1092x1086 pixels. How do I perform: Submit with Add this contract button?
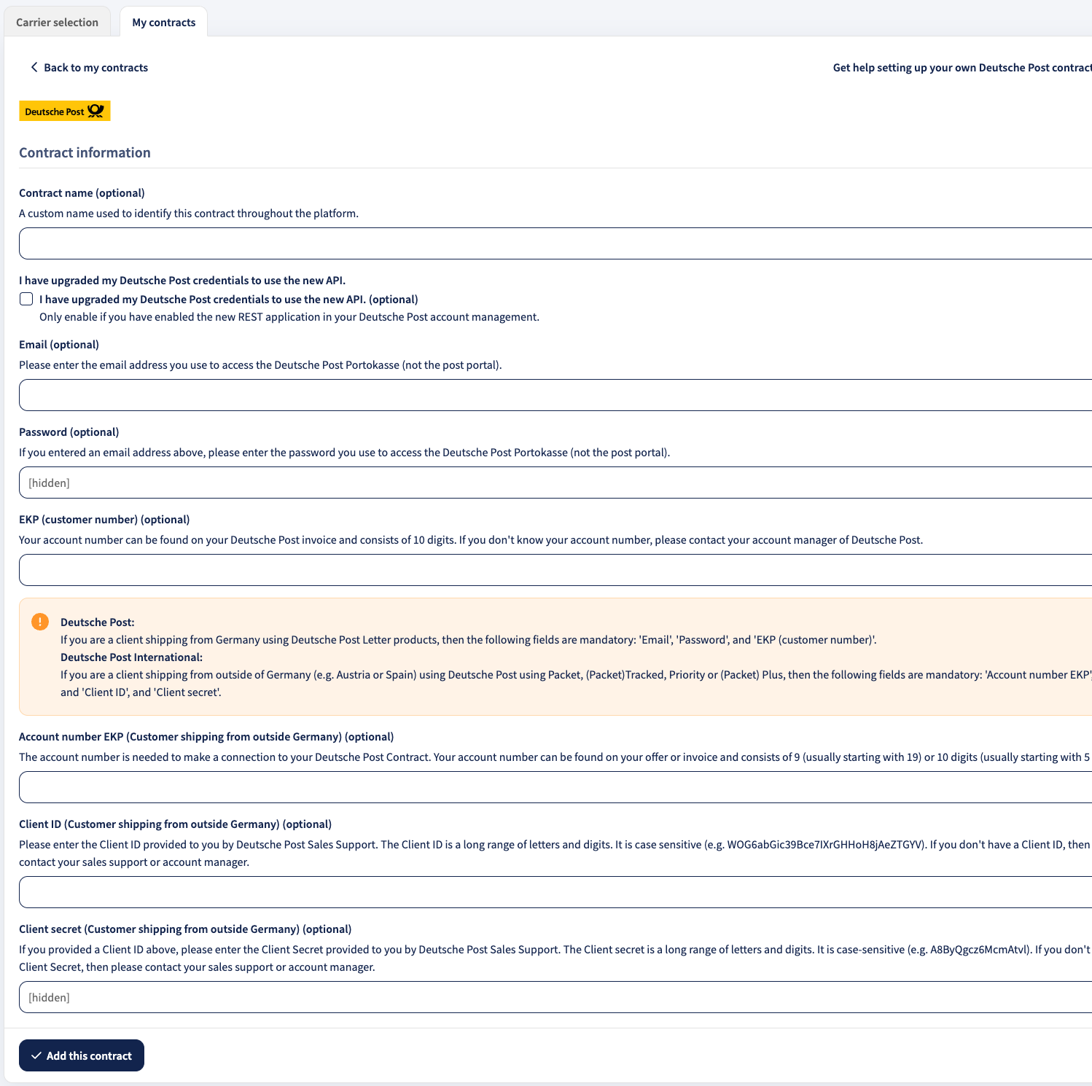pyautogui.click(x=82, y=1055)
